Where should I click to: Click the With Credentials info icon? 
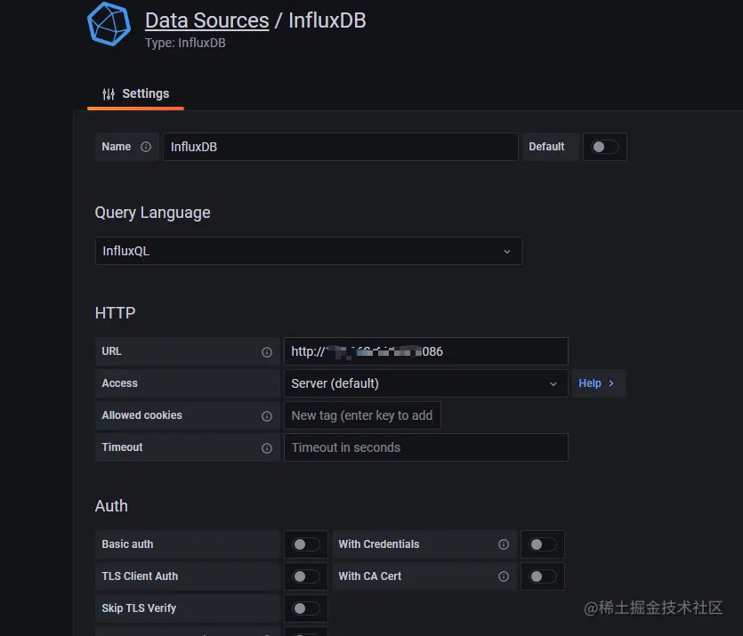point(504,544)
